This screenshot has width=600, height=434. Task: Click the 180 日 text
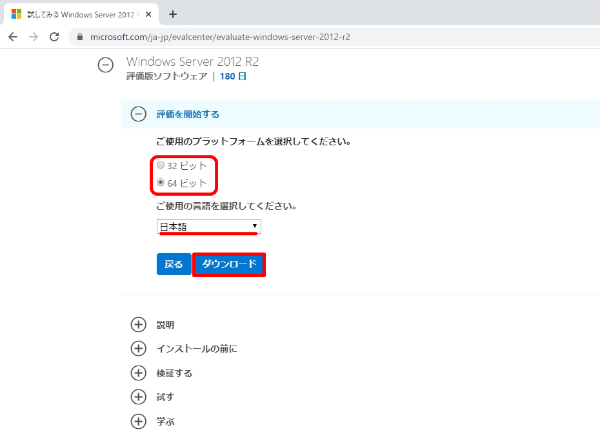click(x=233, y=76)
